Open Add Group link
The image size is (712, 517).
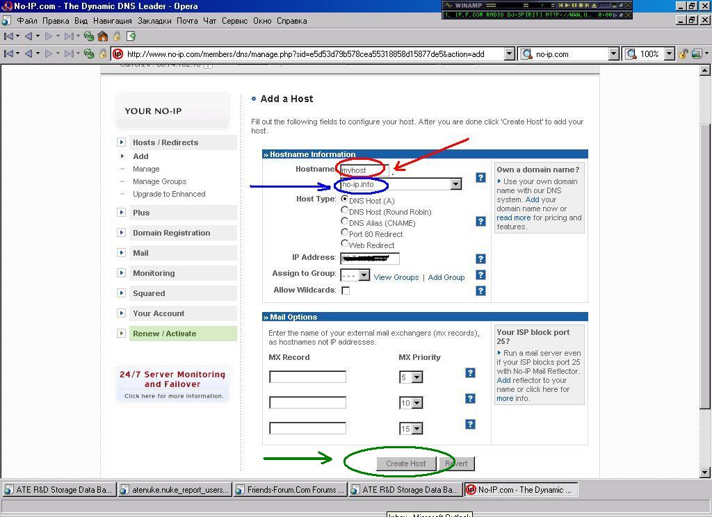446,277
